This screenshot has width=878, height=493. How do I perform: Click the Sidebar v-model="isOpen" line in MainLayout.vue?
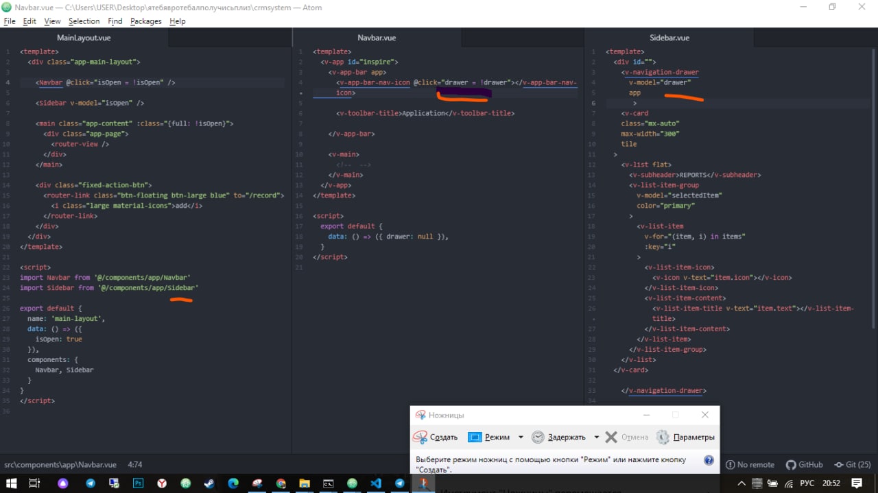[90, 103]
